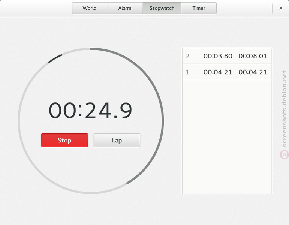Stop the running stopwatch
Image resolution: width=289 pixels, height=225 pixels.
[65, 140]
